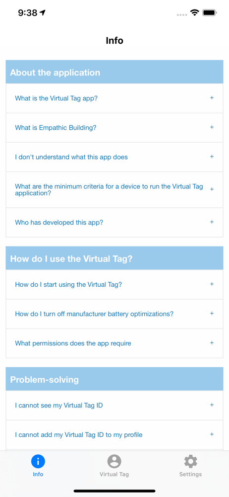Expand plus icon for Virtual Tag app question
229x497 pixels.
(212, 98)
